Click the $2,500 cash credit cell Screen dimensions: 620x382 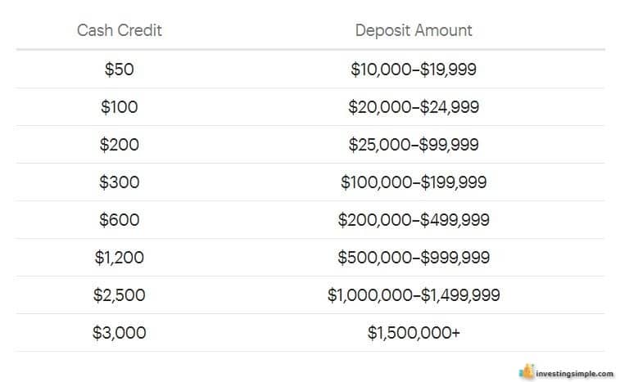[120, 295]
